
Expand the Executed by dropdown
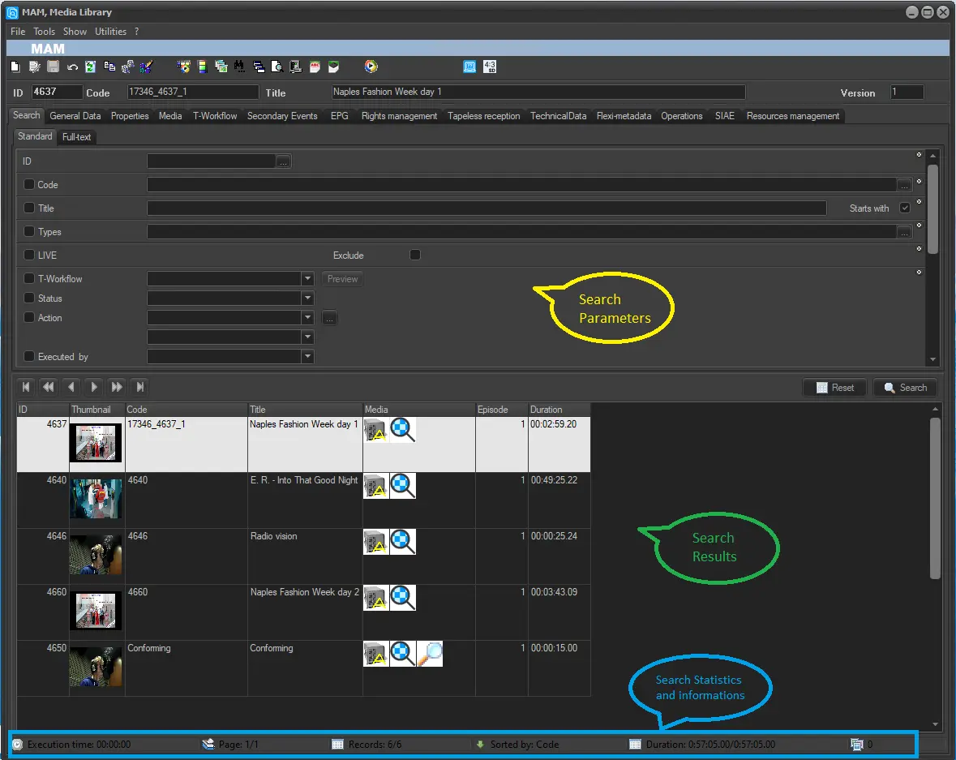click(x=307, y=356)
